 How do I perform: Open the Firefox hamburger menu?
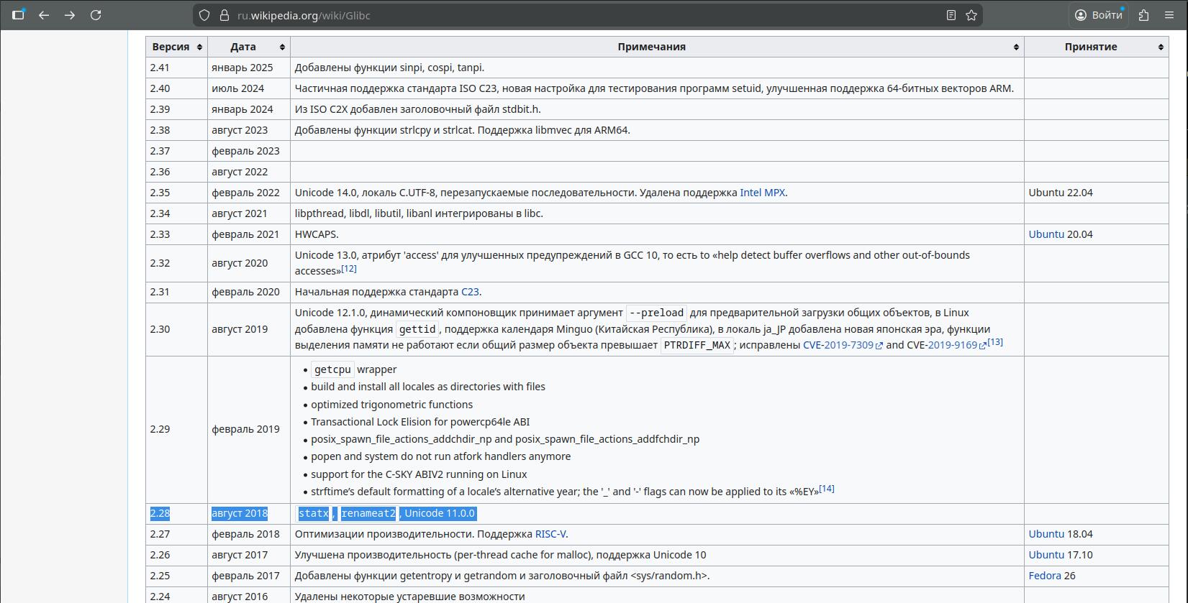(1169, 15)
